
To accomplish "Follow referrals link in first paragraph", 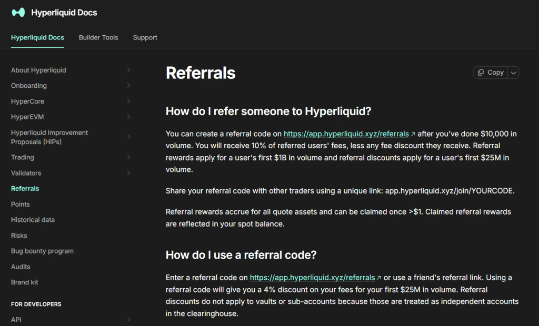I will pos(350,134).
